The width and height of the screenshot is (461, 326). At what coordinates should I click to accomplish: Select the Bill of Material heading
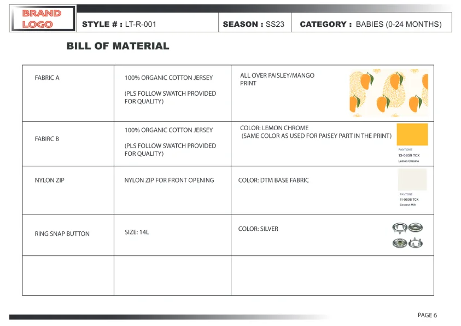[118, 46]
